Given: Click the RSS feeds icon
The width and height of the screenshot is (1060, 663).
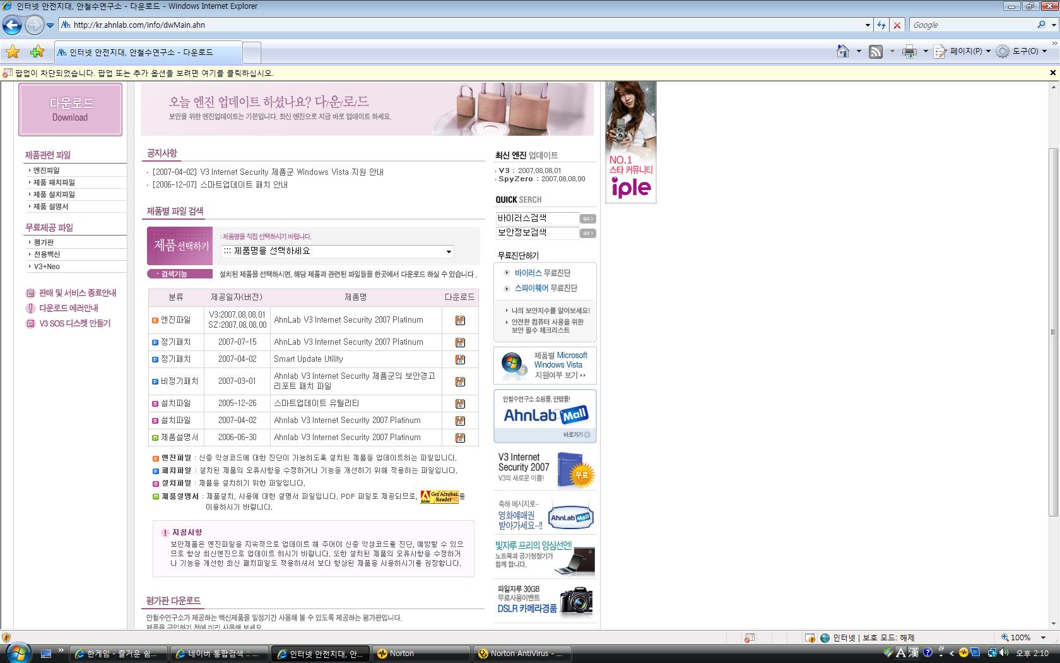Looking at the screenshot, I should [x=876, y=52].
